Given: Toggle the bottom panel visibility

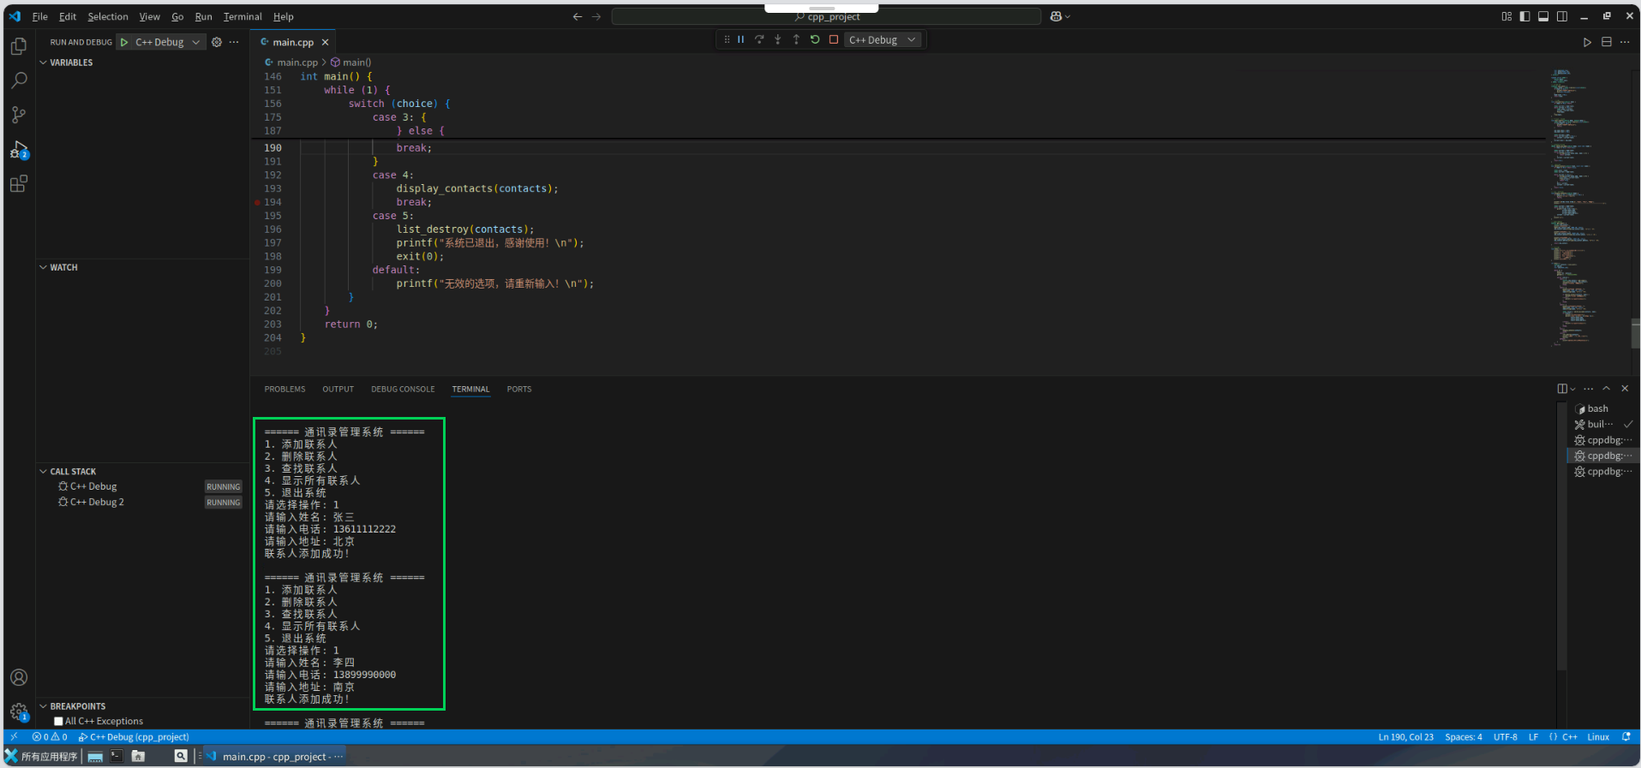Looking at the screenshot, I should [x=1543, y=16].
